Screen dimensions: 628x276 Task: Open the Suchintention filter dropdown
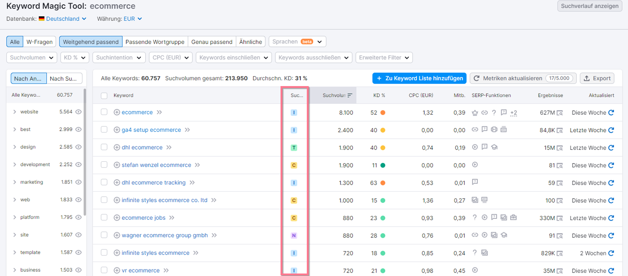(x=119, y=57)
